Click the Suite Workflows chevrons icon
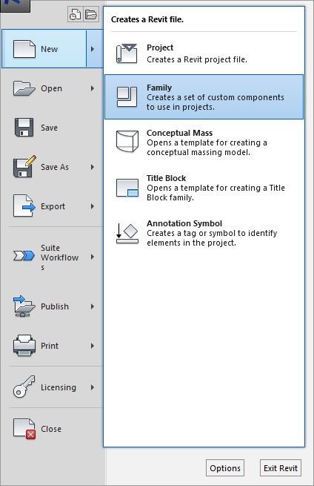Viewport: 314px width, 486px height. 24,256
